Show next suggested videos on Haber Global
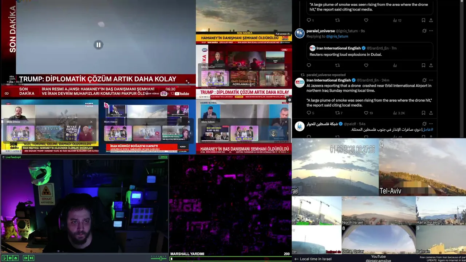466x262 pixels. click(287, 133)
